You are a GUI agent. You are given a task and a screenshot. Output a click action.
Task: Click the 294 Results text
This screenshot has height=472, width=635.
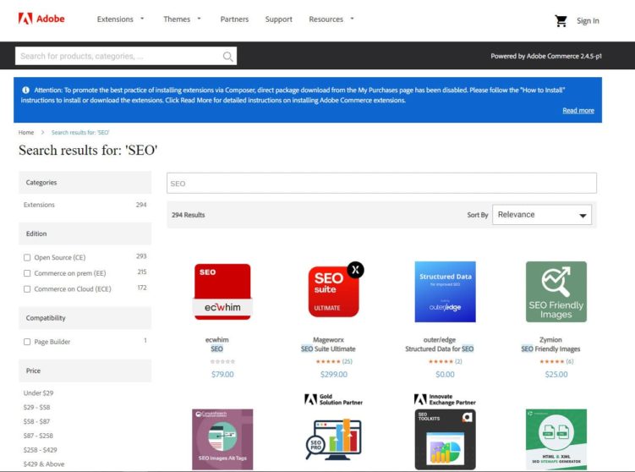pos(189,215)
